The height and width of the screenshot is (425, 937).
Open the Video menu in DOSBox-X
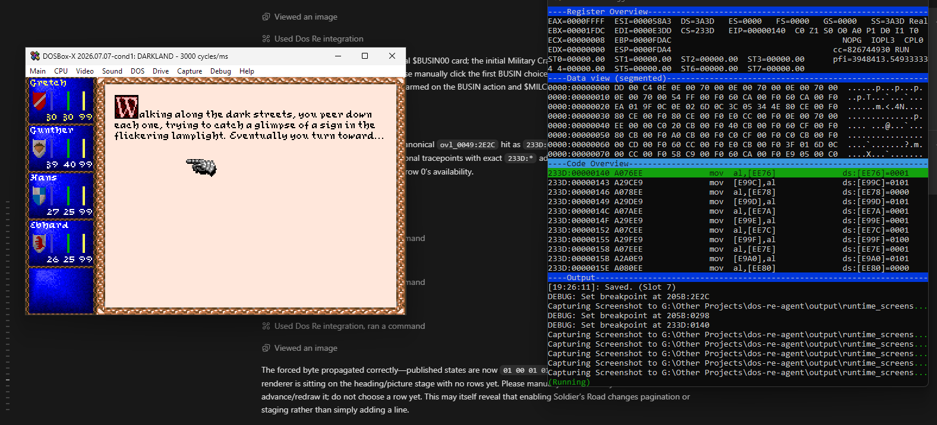click(85, 71)
